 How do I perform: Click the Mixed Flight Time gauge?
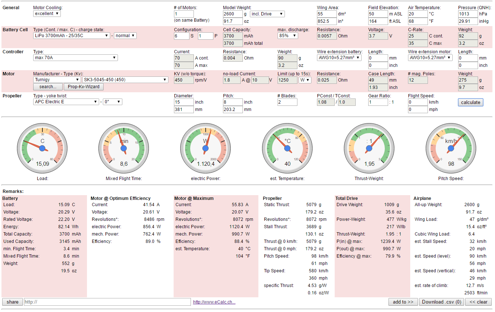point(124,148)
